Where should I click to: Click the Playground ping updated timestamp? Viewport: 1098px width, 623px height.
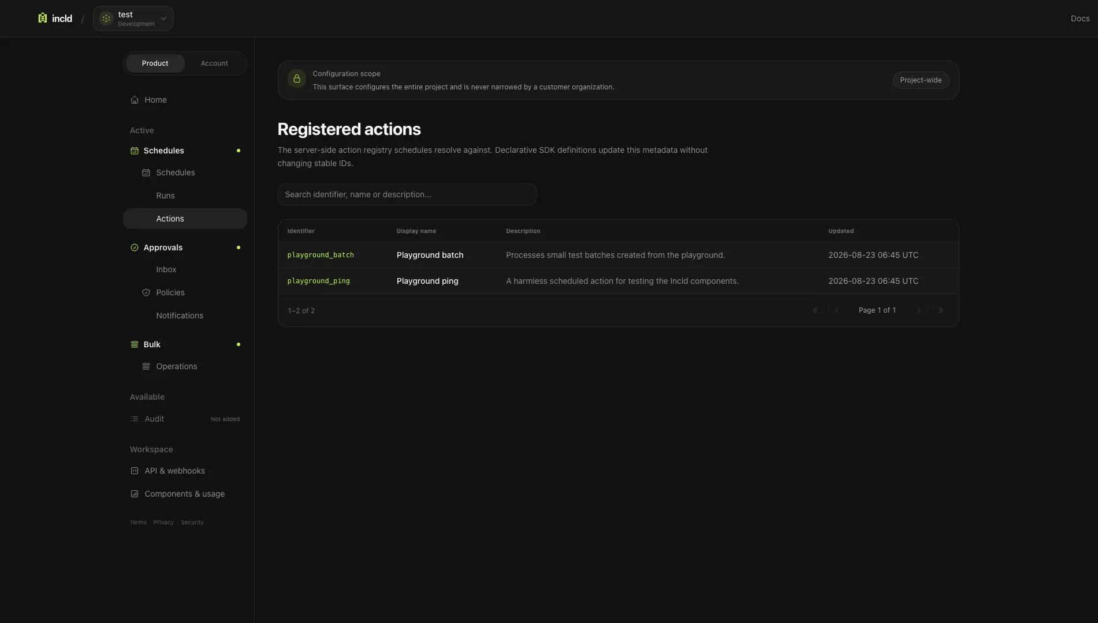pos(873,281)
